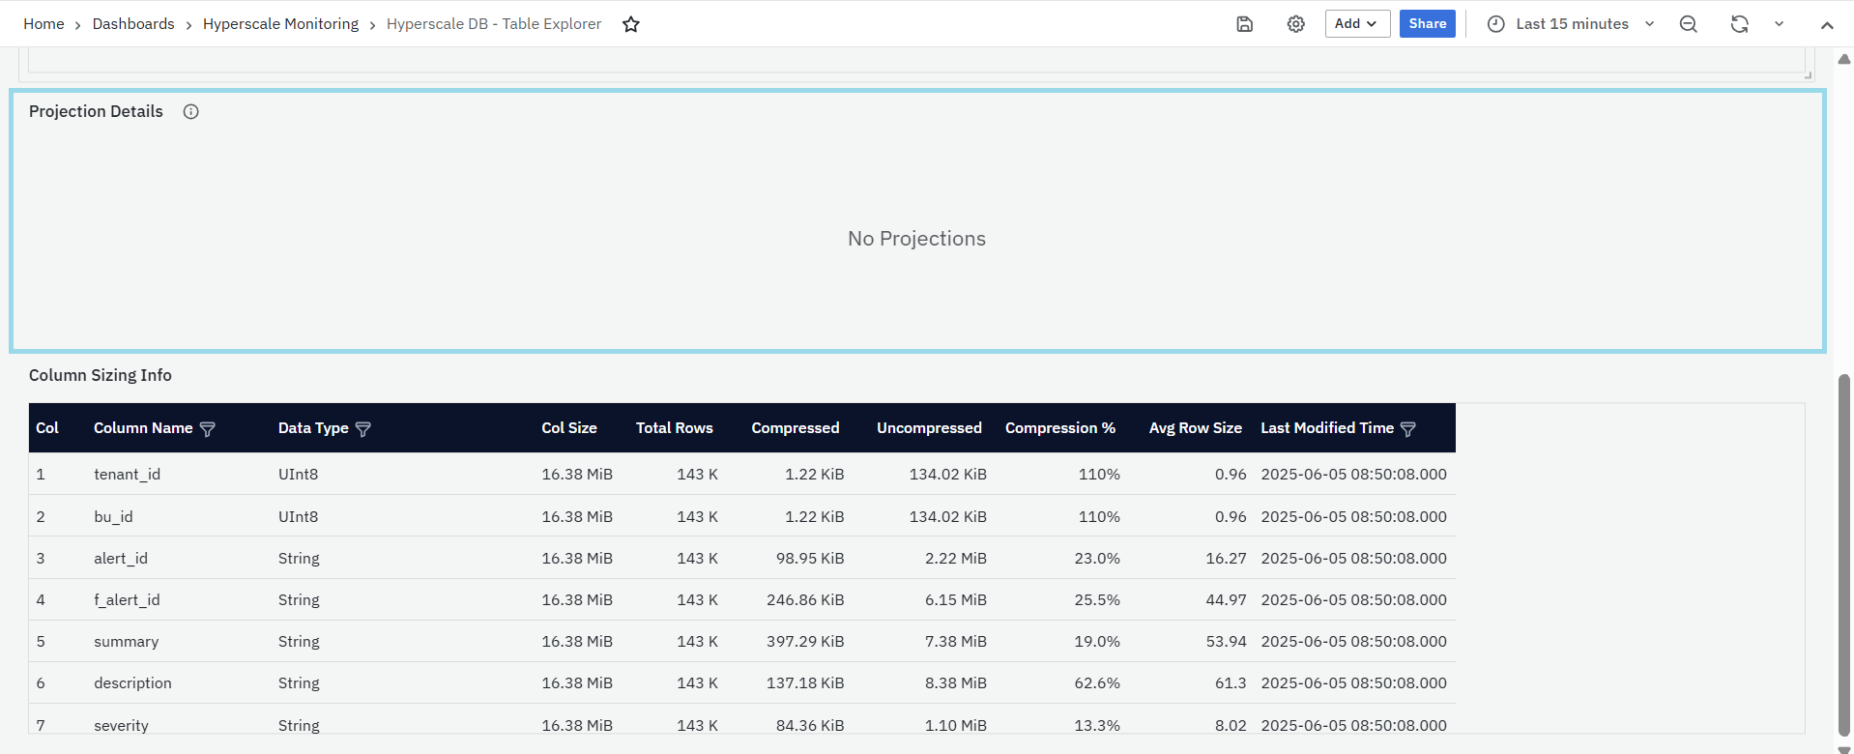Filter by Column Name
The width and height of the screenshot is (1854, 754).
click(x=207, y=429)
